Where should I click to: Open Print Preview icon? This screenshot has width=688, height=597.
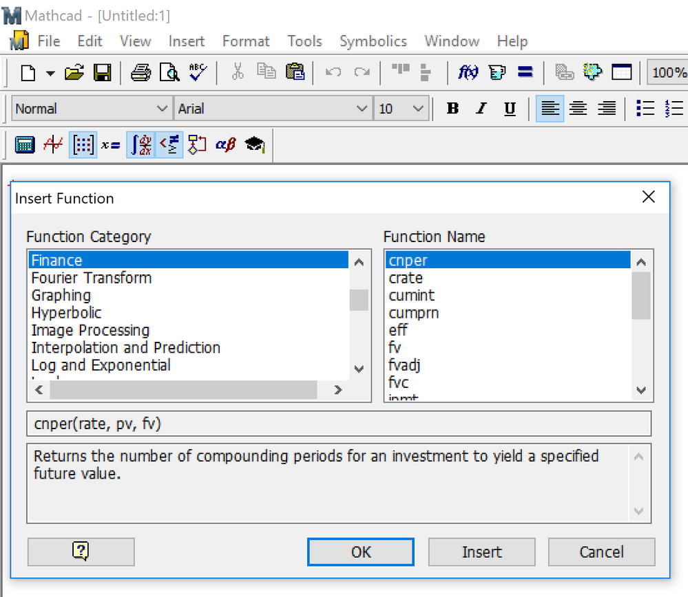click(x=169, y=72)
